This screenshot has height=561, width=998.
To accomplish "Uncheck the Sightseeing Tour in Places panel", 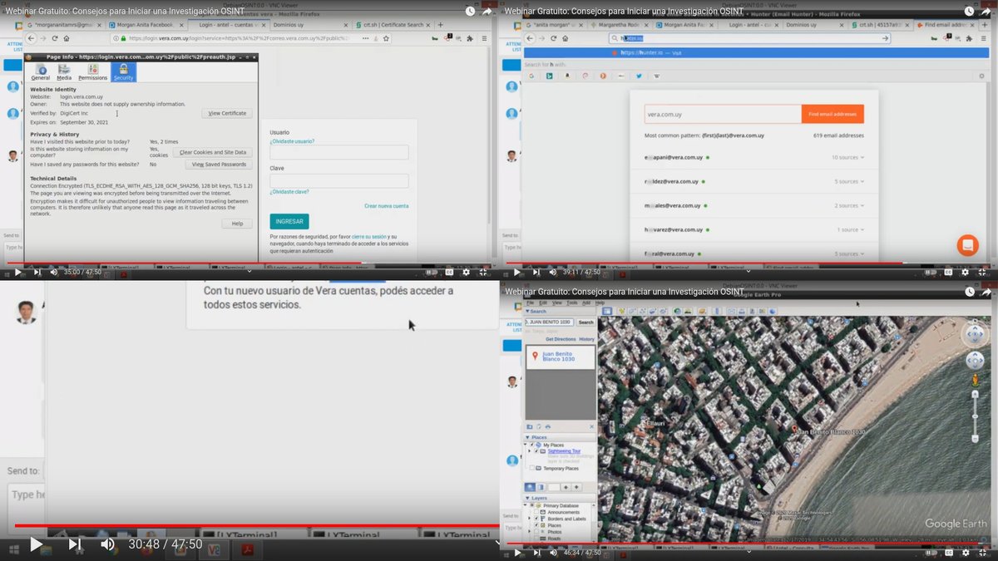I will point(536,450).
